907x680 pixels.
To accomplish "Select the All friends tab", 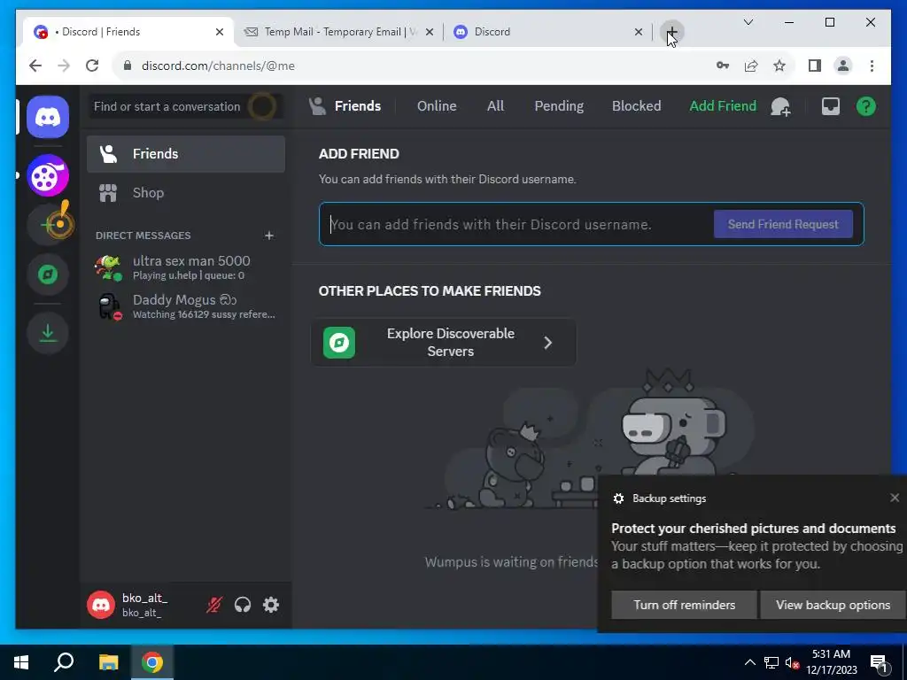I will (x=495, y=106).
